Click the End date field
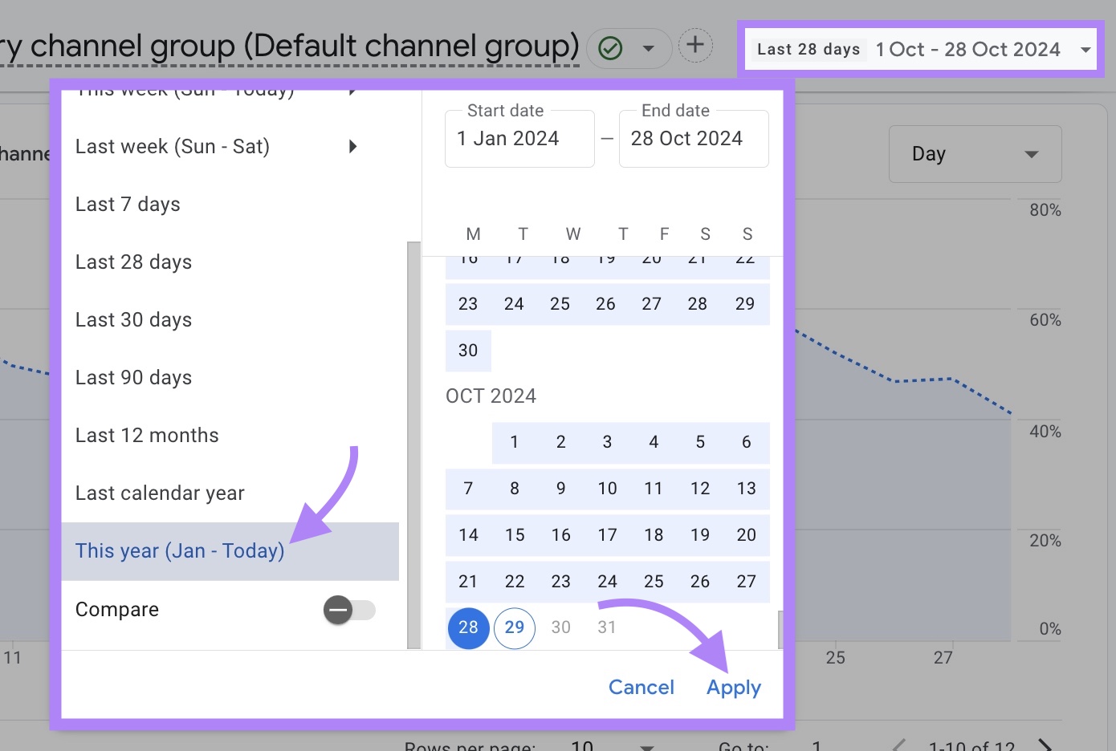 coord(693,138)
